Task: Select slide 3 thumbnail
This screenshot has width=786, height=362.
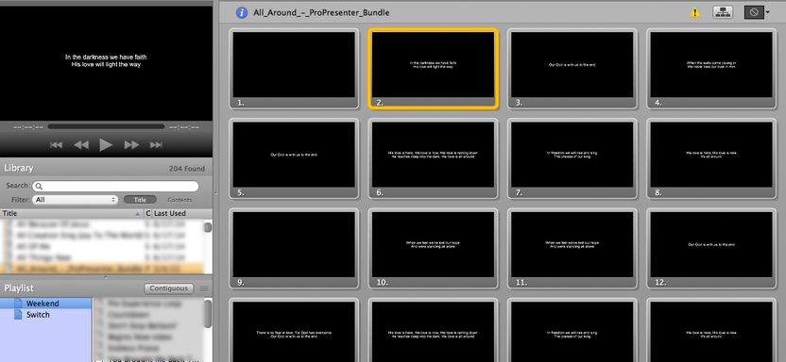Action: tap(572, 69)
